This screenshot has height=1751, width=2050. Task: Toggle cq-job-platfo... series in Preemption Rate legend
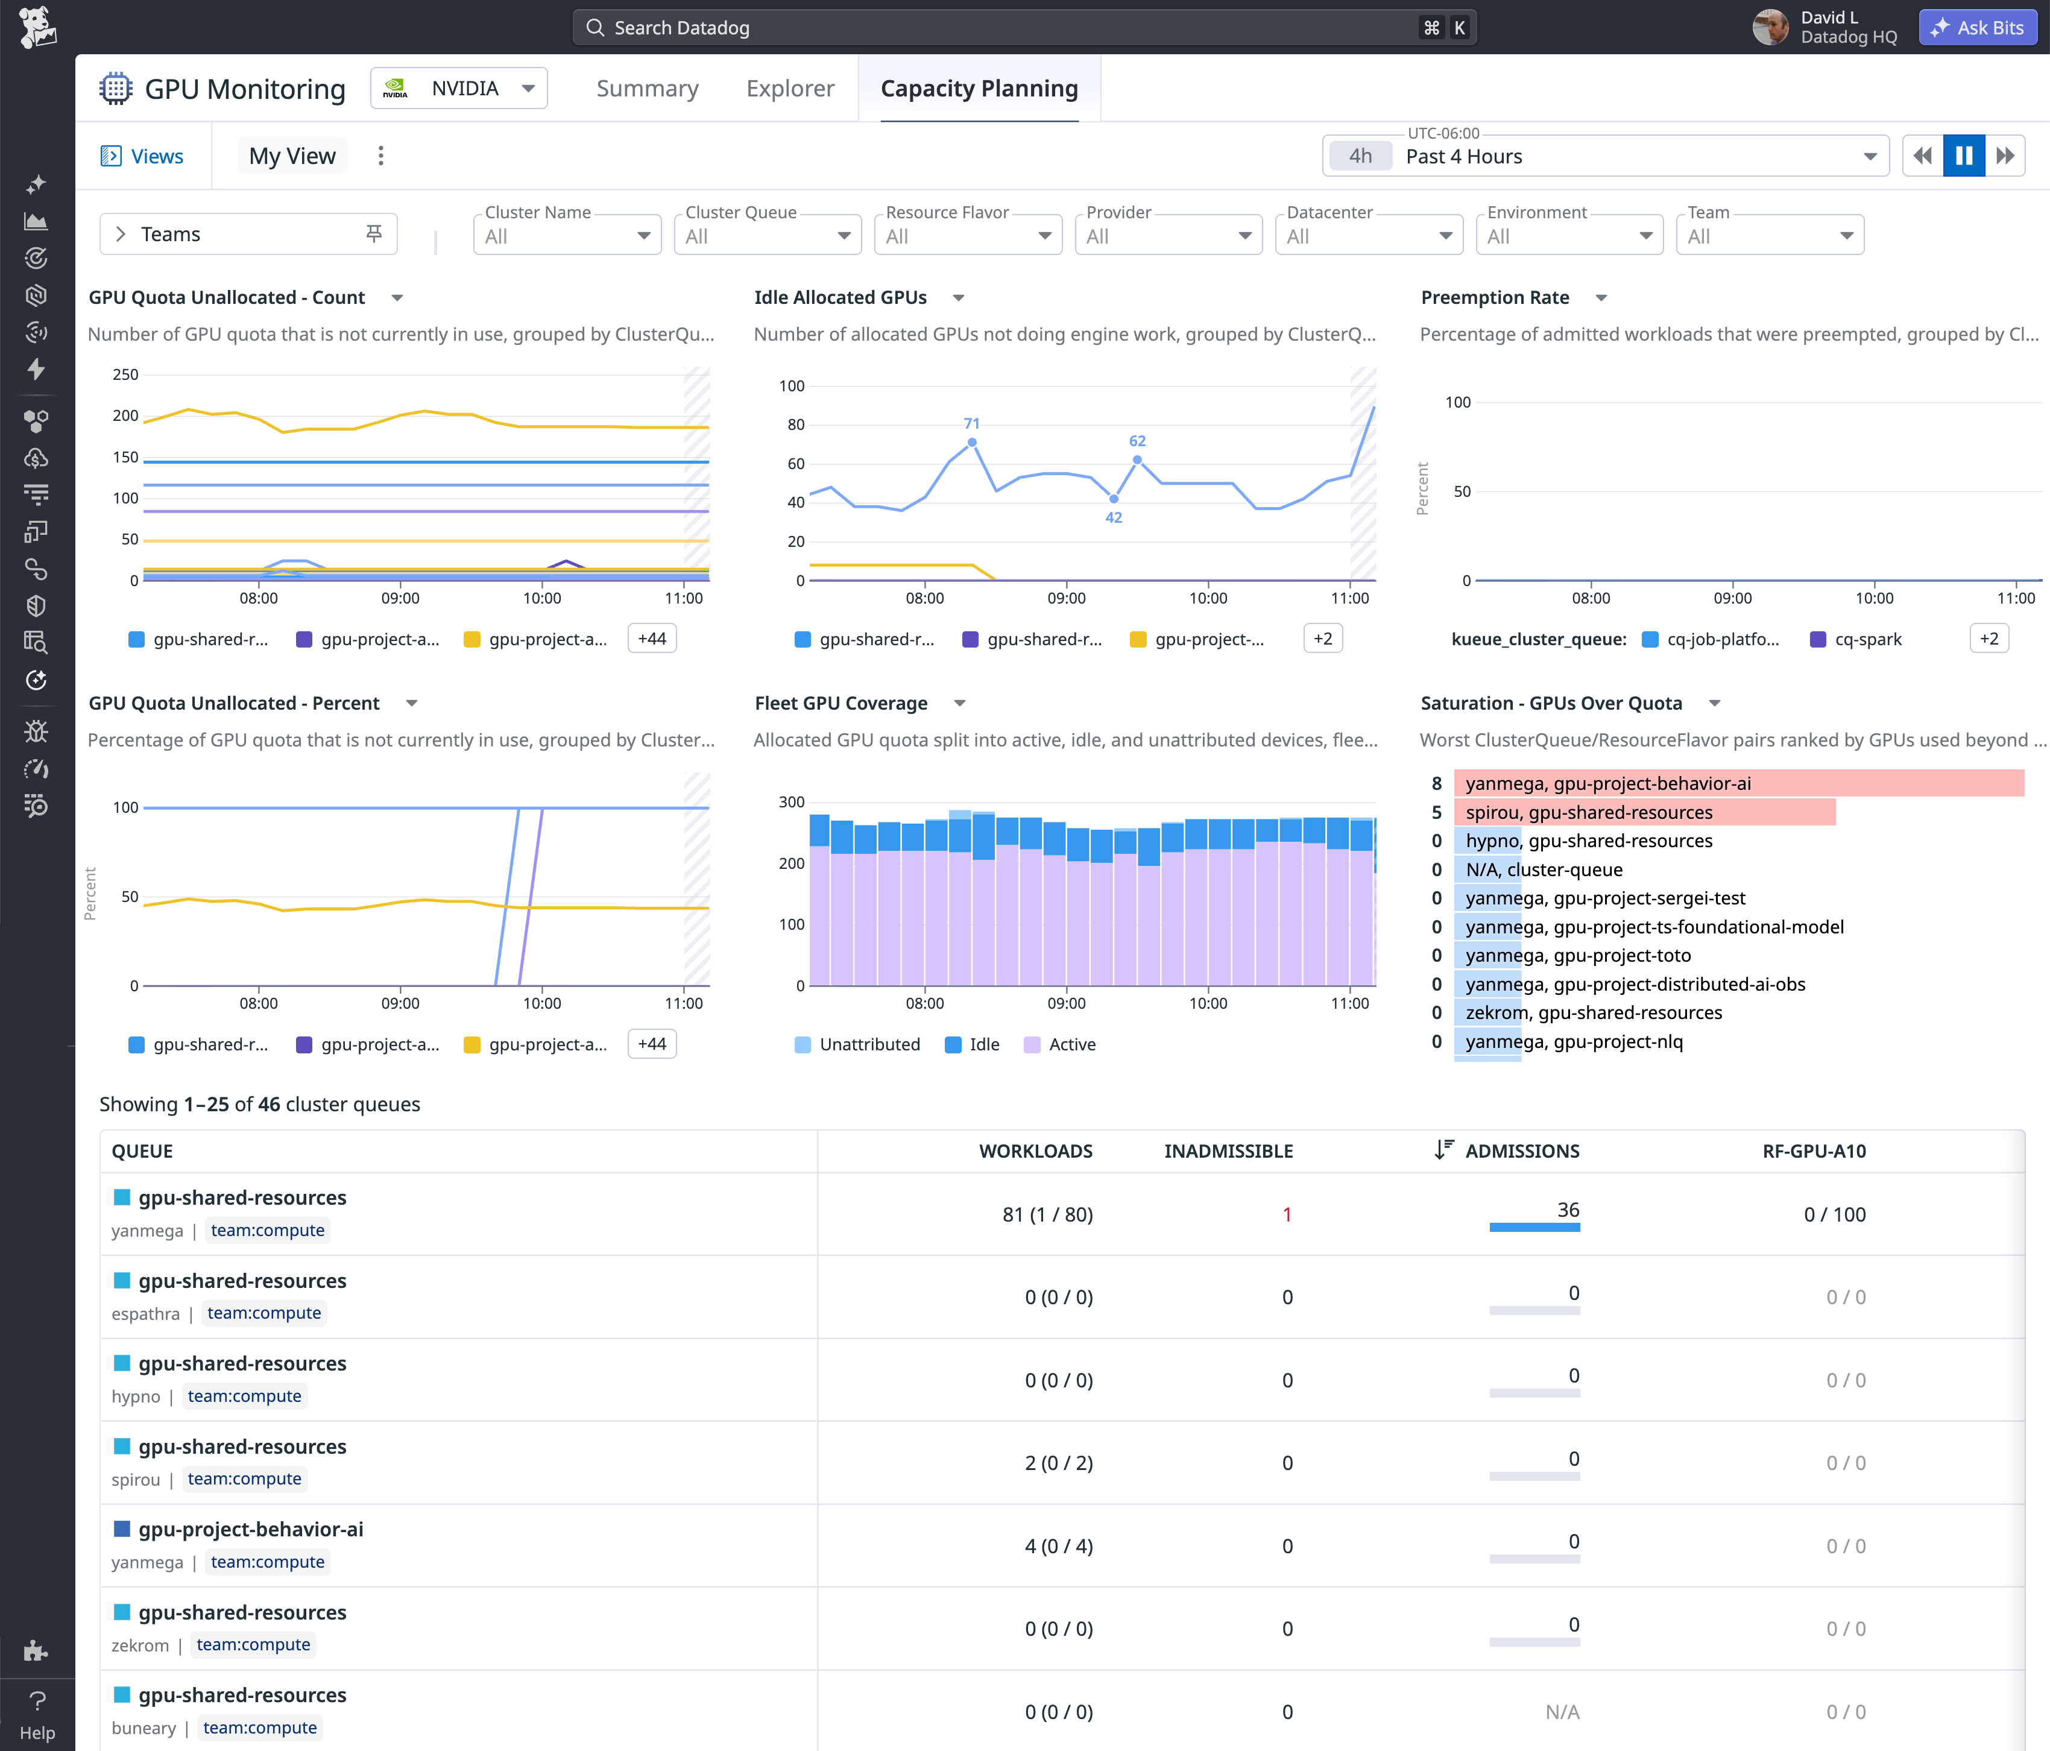click(x=1711, y=639)
